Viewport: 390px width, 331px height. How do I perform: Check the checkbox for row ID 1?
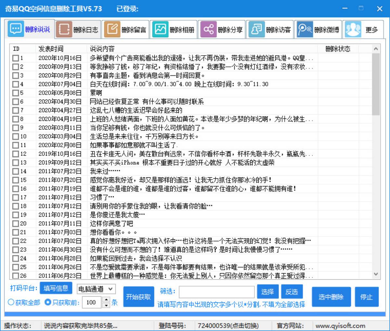(x=15, y=58)
